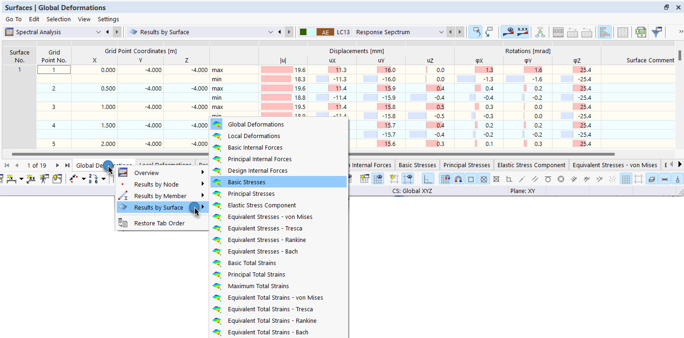Screen dimensions: 684x338
Task: Enable the magnet object snap tool
Action: point(457,178)
